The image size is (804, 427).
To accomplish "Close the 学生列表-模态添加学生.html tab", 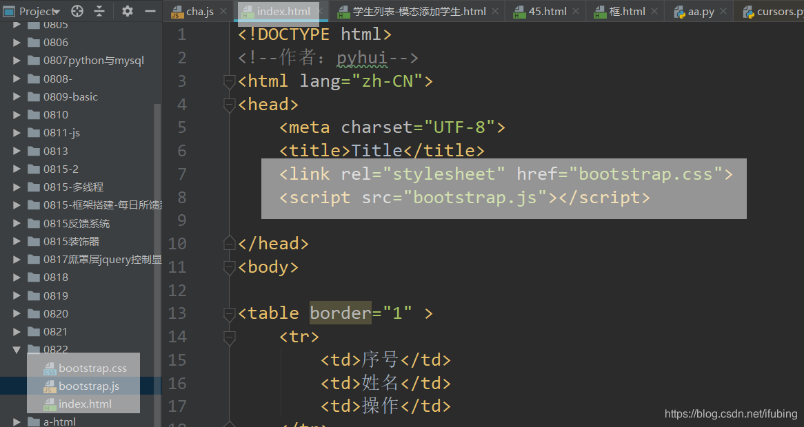I will pyautogui.click(x=495, y=11).
